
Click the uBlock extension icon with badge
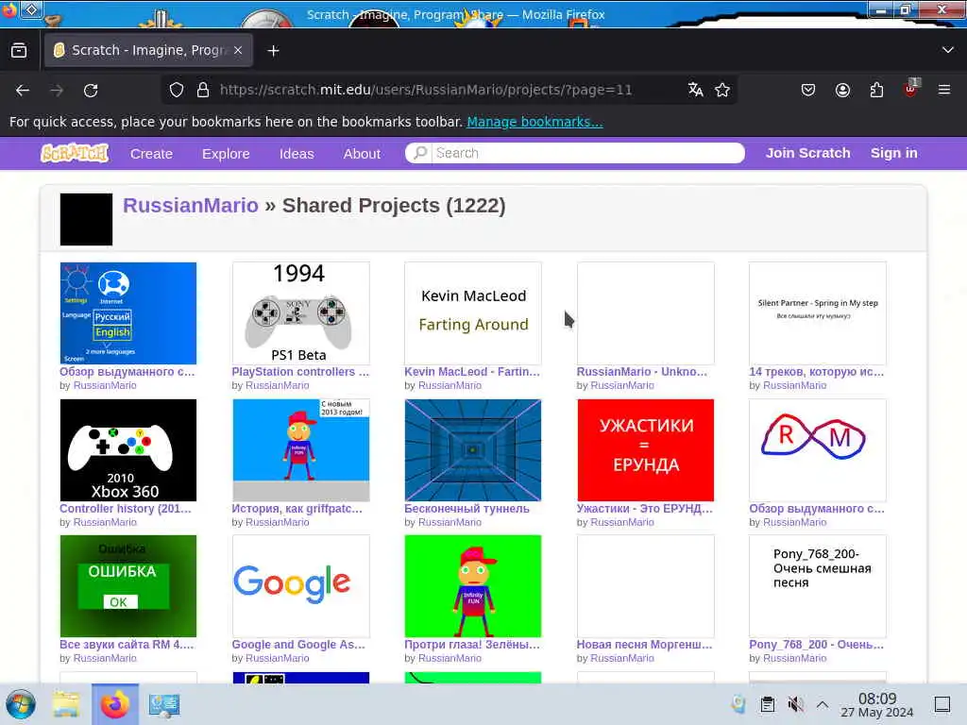click(x=911, y=89)
